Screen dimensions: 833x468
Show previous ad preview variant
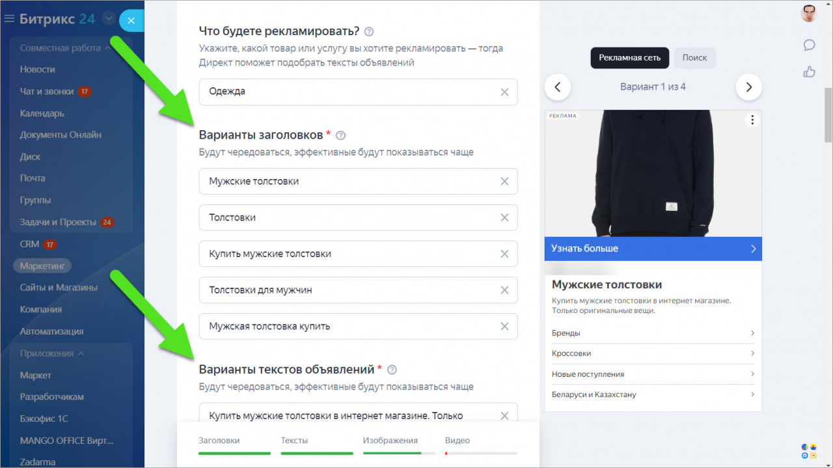click(x=558, y=87)
